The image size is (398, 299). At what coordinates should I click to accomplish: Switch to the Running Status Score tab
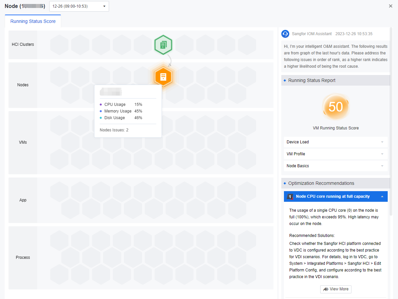[x=33, y=21]
